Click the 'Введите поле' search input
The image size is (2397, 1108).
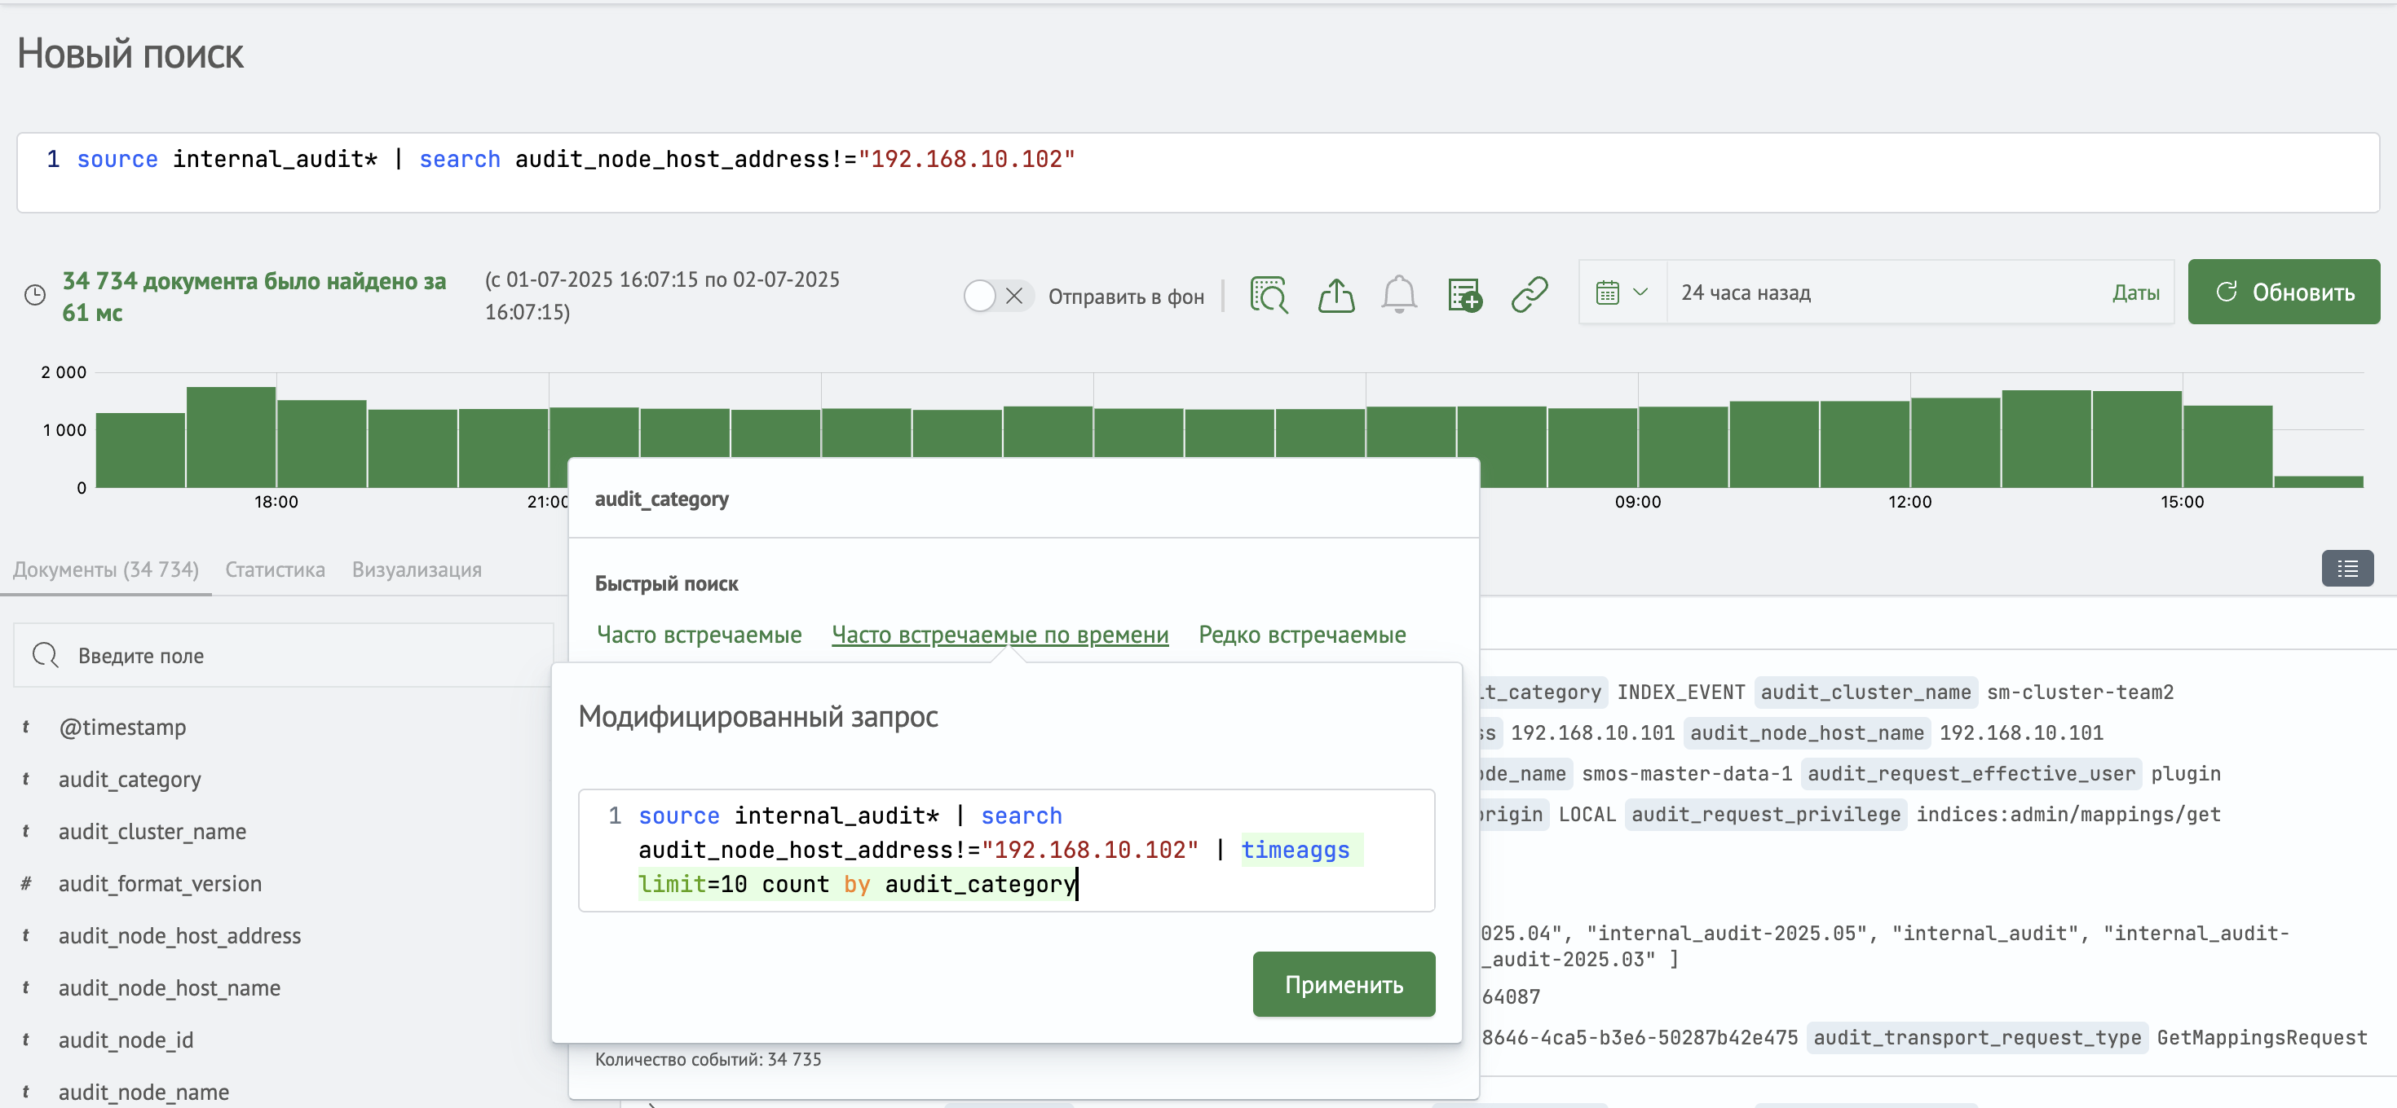coord(283,655)
